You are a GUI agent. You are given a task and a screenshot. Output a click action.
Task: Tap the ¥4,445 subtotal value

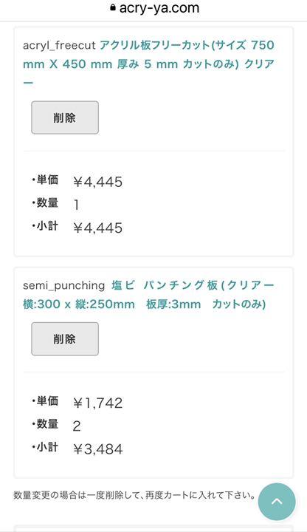[98, 228]
